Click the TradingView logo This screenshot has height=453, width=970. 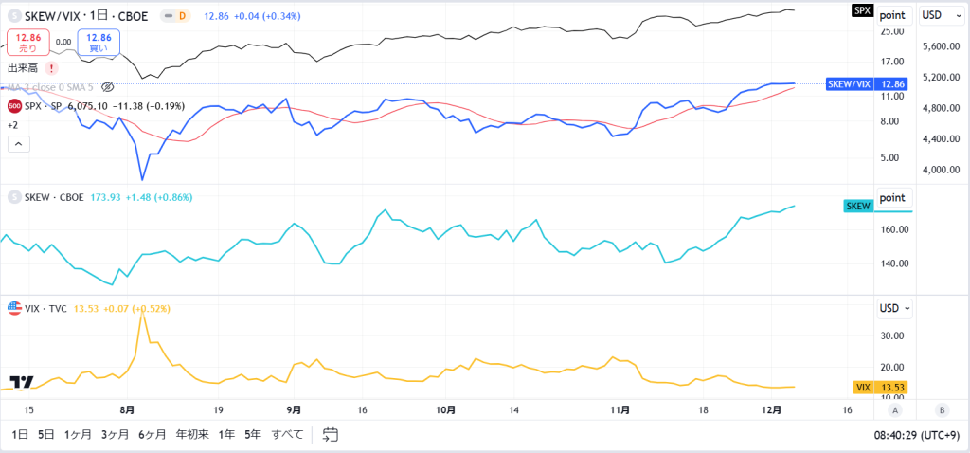(22, 382)
